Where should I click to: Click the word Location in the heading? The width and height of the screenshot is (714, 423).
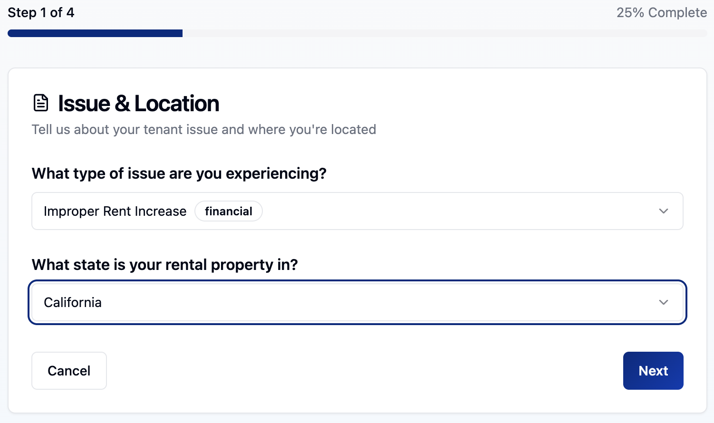click(176, 103)
